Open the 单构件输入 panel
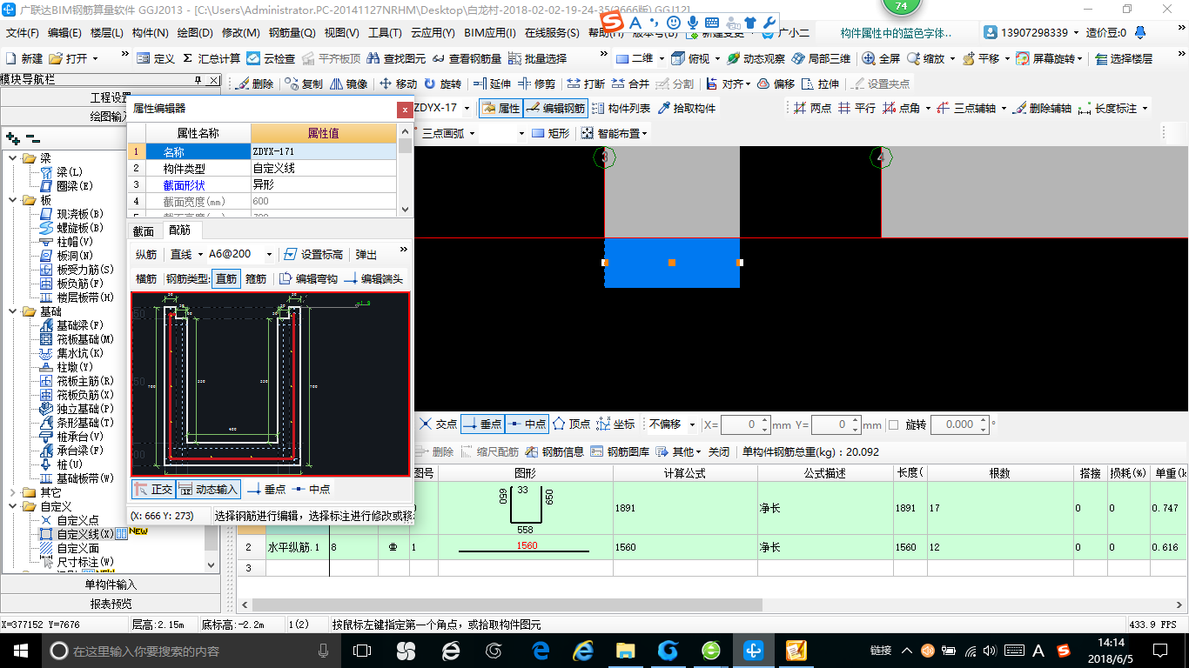Viewport: 1189px width, 668px height. pos(111,584)
